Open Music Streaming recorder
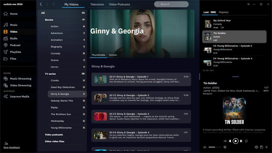This screenshot has height=153, width=272. [x=17, y=79]
